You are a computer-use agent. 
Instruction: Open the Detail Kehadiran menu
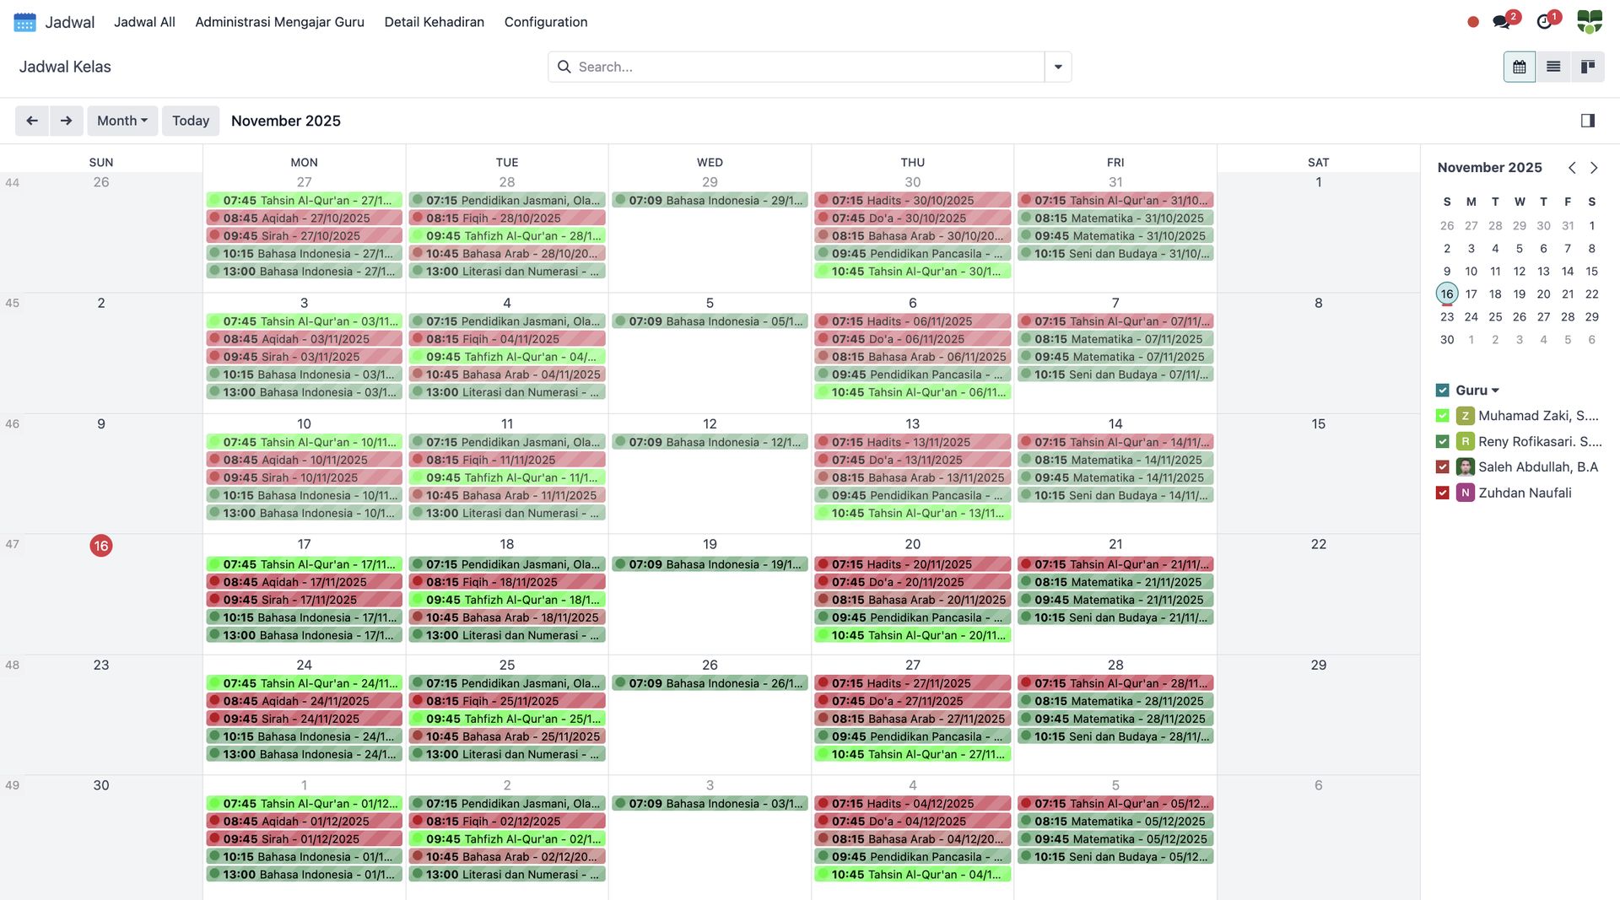434,22
